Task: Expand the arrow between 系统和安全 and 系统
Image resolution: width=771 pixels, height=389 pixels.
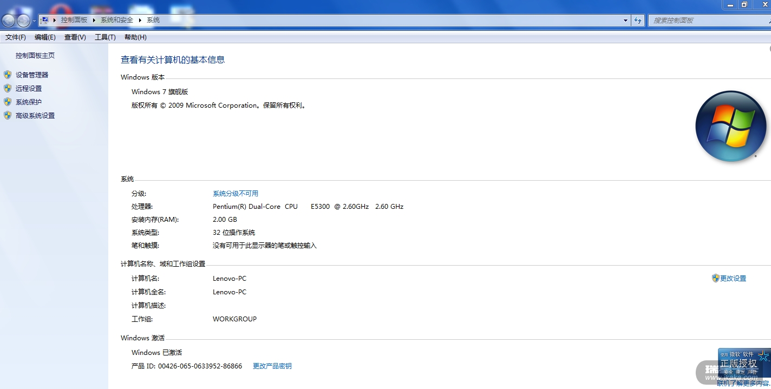Action: tap(140, 20)
